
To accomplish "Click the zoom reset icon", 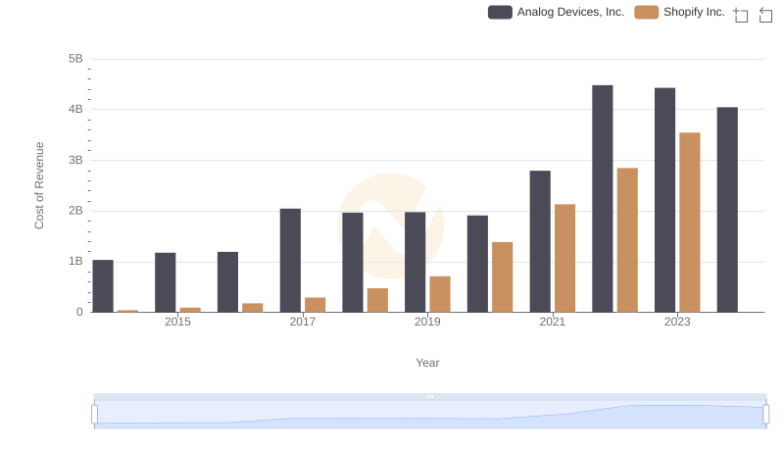I will [765, 15].
